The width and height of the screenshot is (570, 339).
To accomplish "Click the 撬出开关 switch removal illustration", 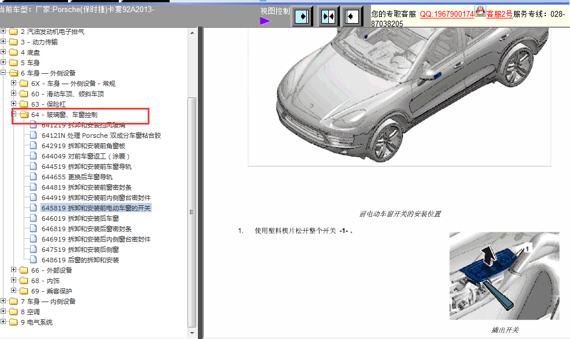I will click(505, 276).
